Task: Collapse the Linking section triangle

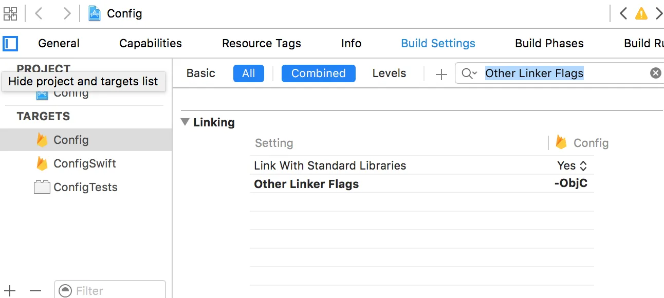Action: 185,122
